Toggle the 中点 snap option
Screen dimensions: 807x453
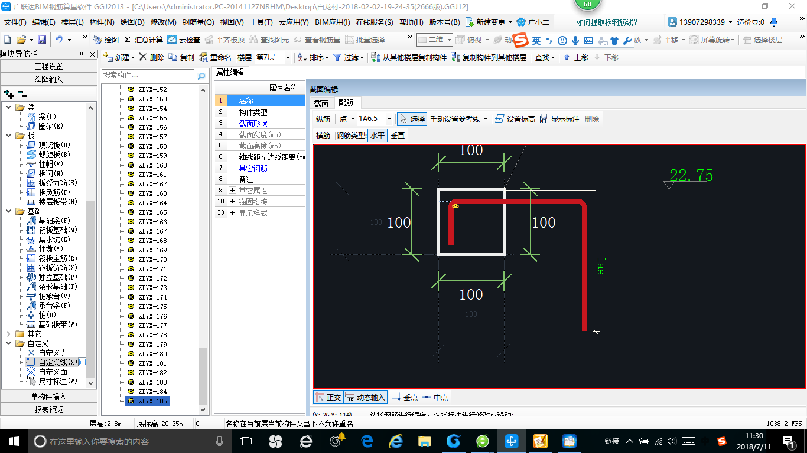pyautogui.click(x=435, y=398)
